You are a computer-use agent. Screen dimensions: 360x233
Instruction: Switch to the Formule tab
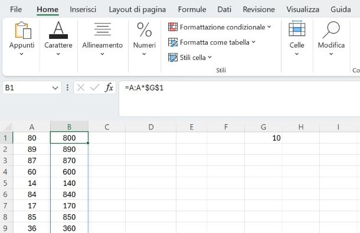tap(192, 9)
